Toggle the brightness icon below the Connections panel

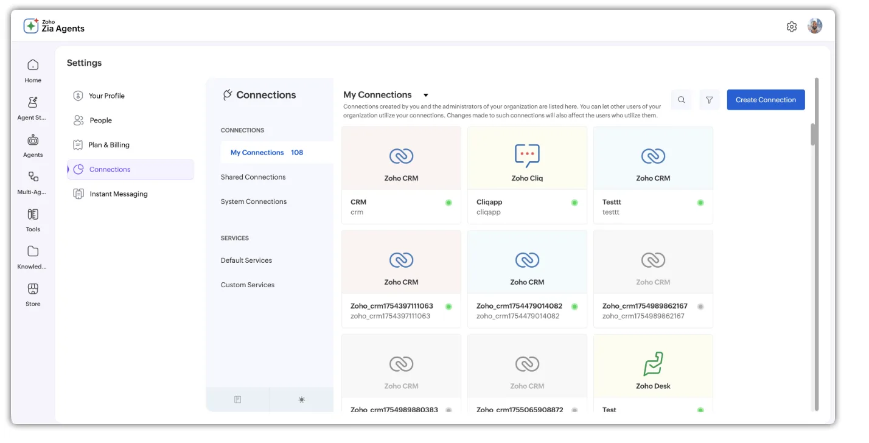301,399
